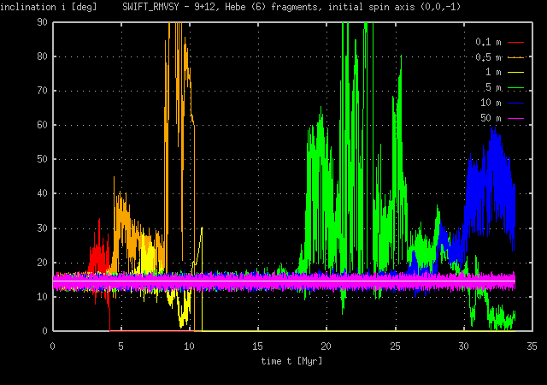Click the x-axis tick label '35'
547x385 pixels.
click(x=532, y=346)
